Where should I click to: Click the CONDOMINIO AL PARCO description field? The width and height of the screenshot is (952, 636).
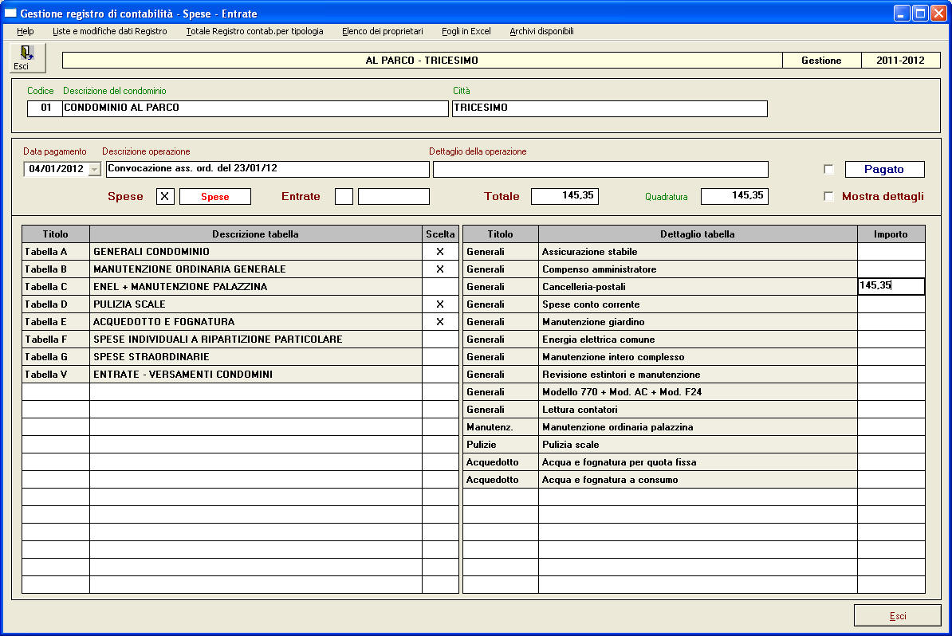256,108
